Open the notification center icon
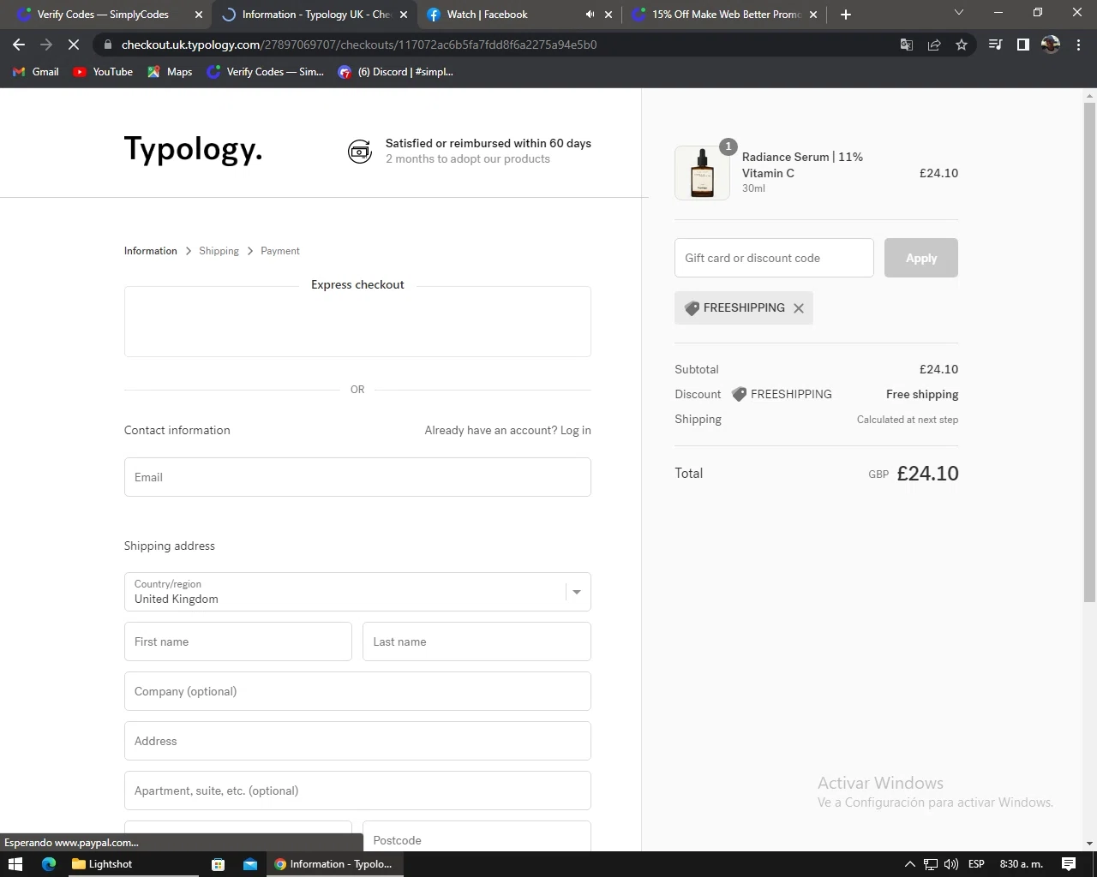This screenshot has height=877, width=1097. point(1069,864)
